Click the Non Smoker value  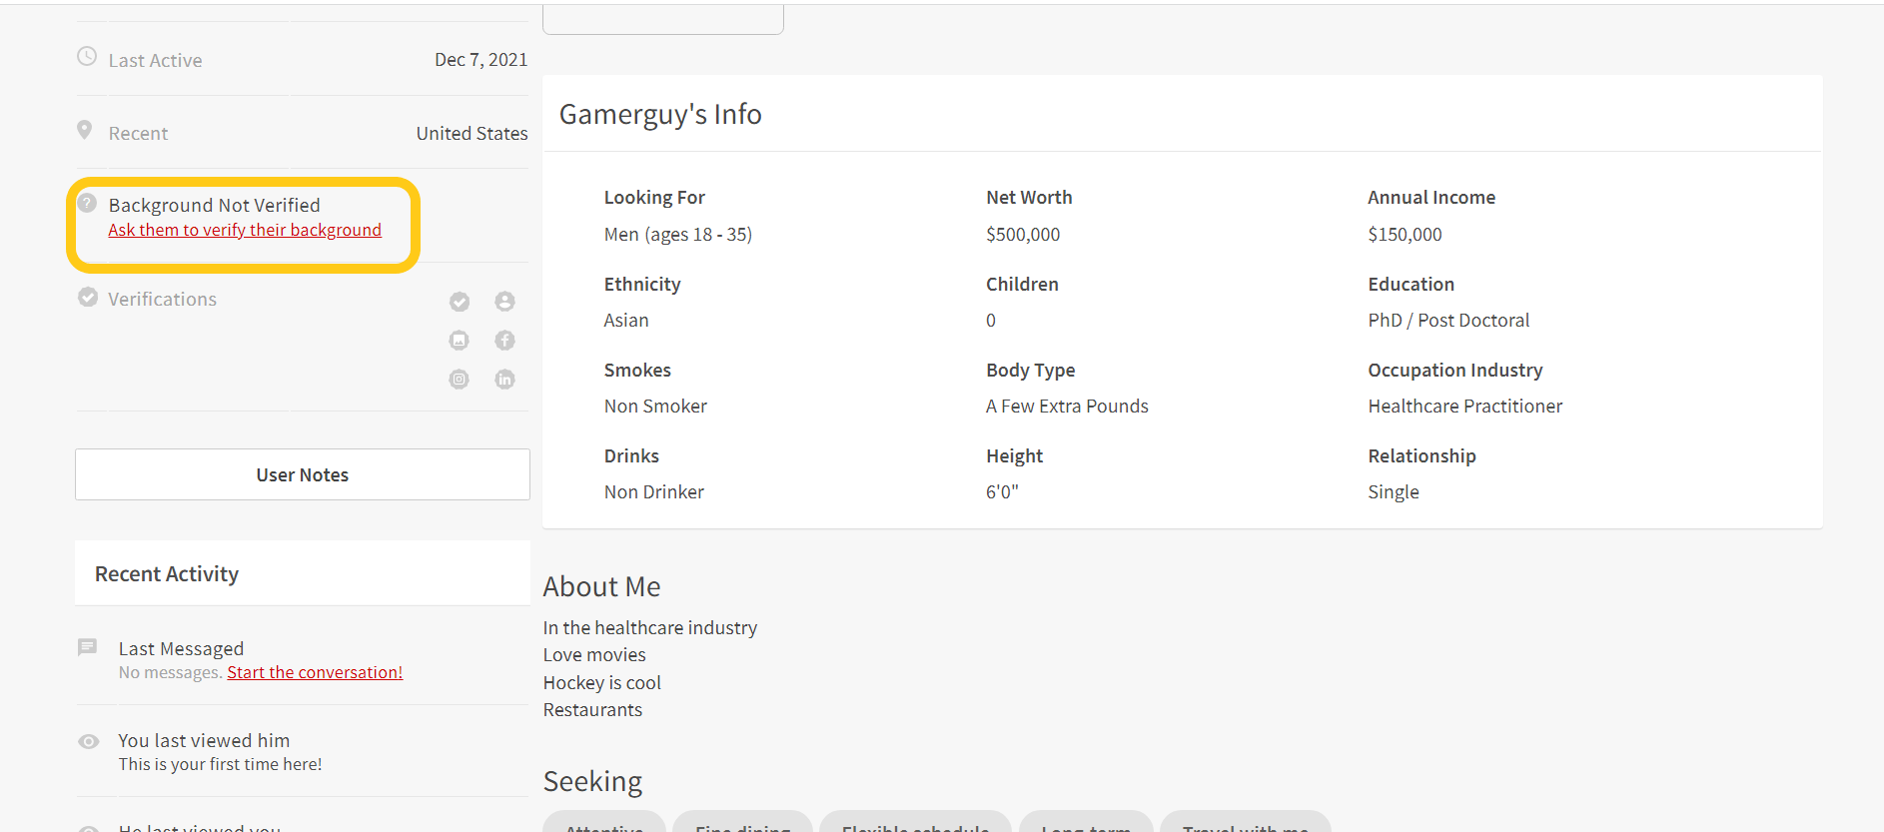pos(655,406)
